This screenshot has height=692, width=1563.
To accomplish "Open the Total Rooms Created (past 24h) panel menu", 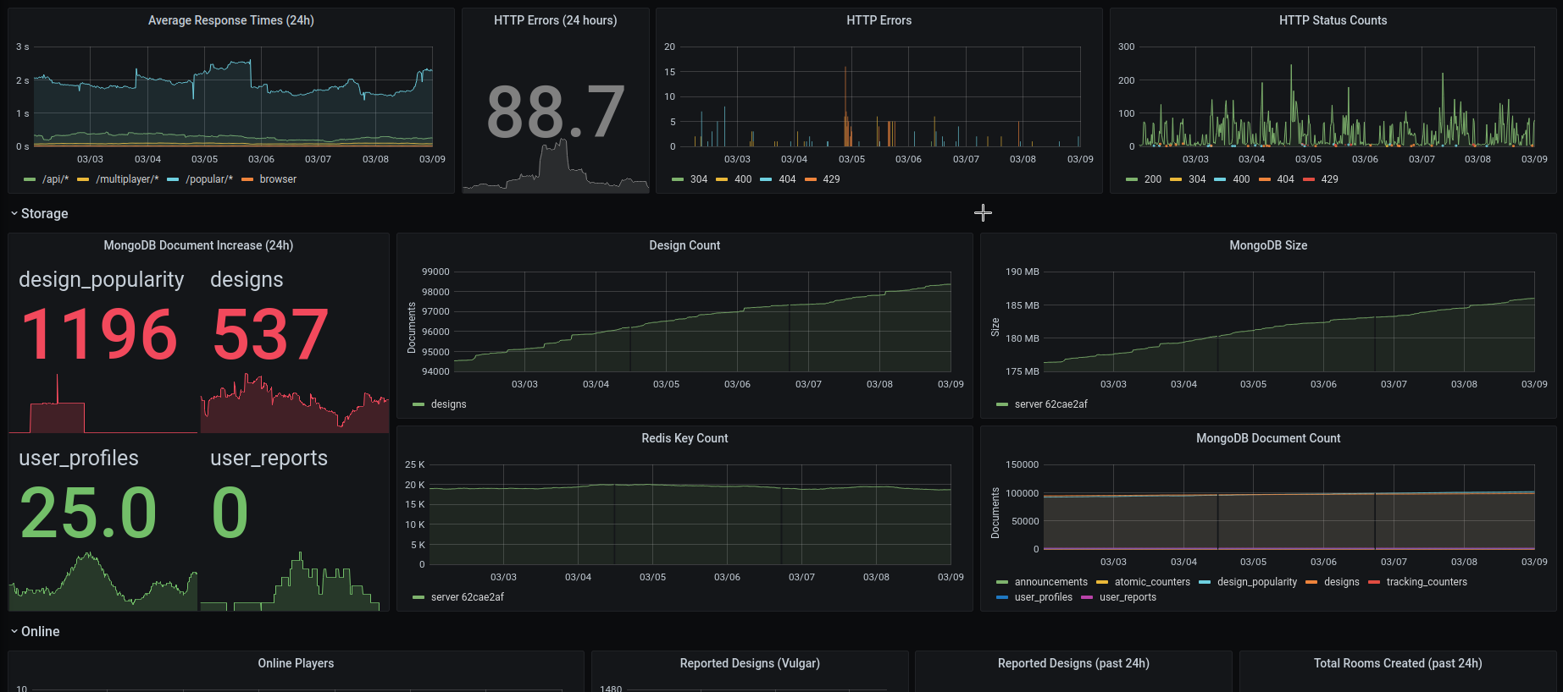I will [1398, 663].
